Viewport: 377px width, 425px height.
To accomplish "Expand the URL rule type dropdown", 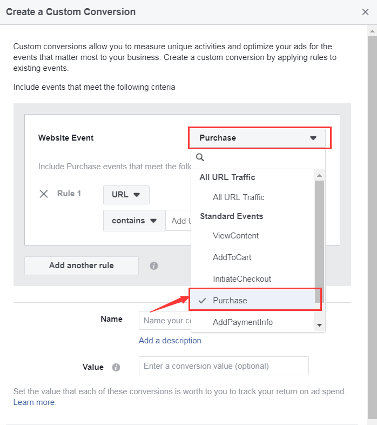I will [126, 194].
